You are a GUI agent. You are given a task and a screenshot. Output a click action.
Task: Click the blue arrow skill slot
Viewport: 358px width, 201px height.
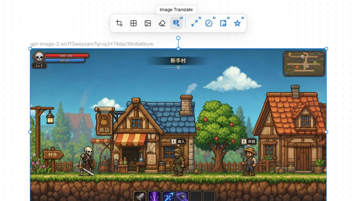168,197
